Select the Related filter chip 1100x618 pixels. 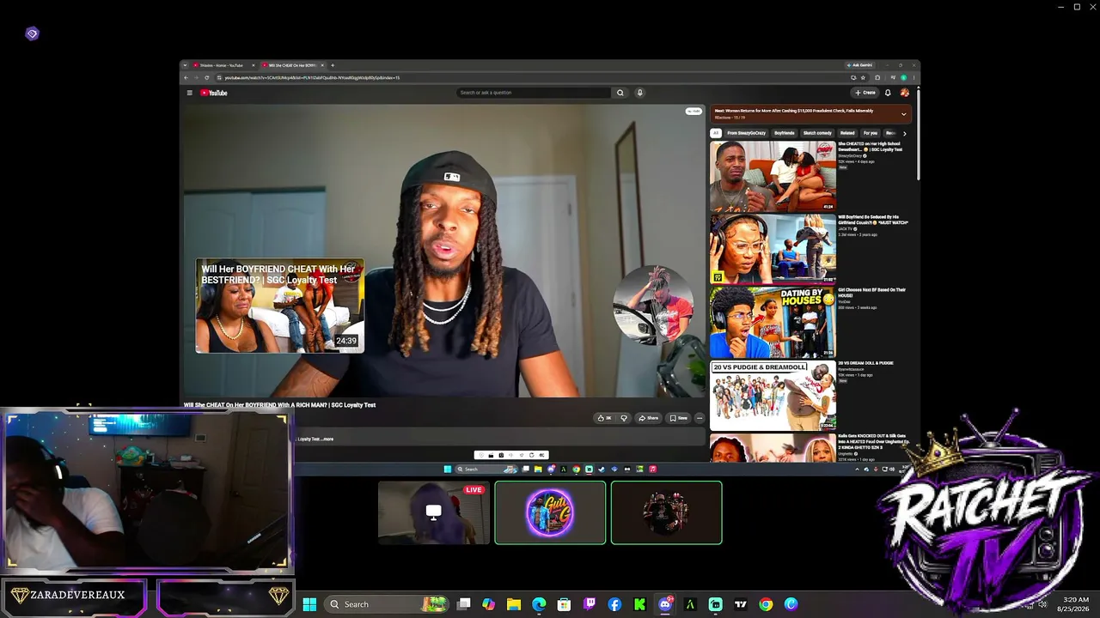[847, 133]
